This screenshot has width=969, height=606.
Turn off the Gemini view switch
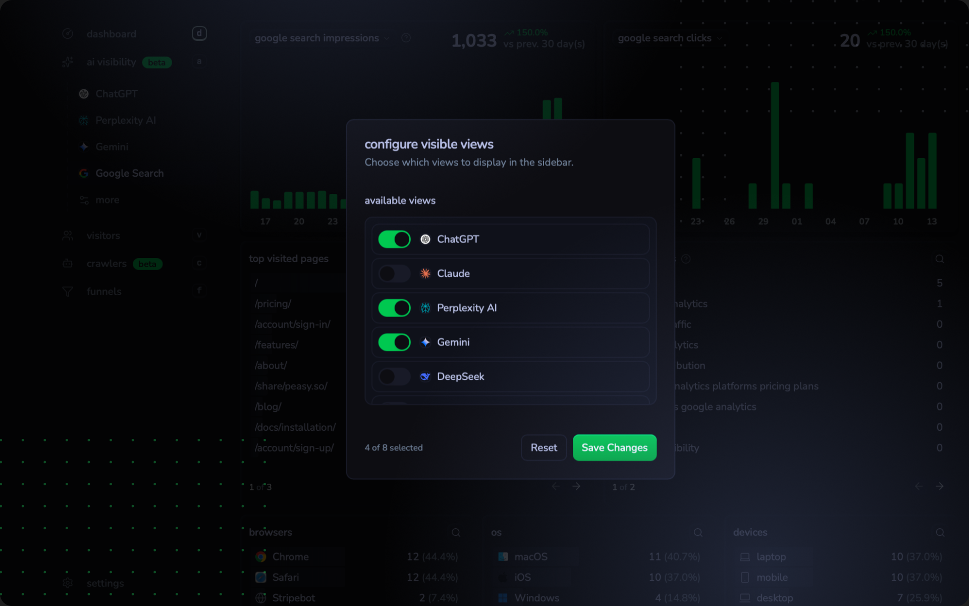tap(394, 342)
